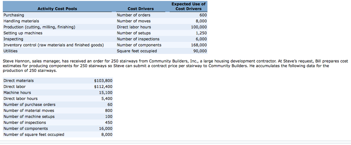Click the 'Number of purchase orders' label
Viewport: 351px width, 145px height.
29,104
